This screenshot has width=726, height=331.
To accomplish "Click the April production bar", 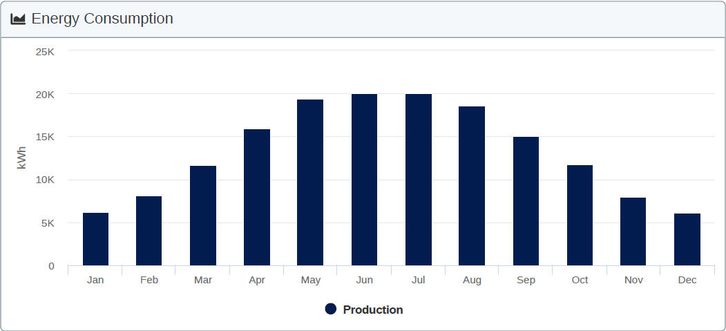I will point(257,198).
